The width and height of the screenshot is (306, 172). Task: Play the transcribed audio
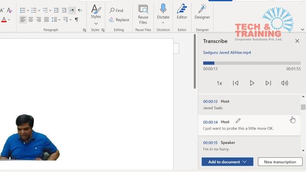(252, 83)
